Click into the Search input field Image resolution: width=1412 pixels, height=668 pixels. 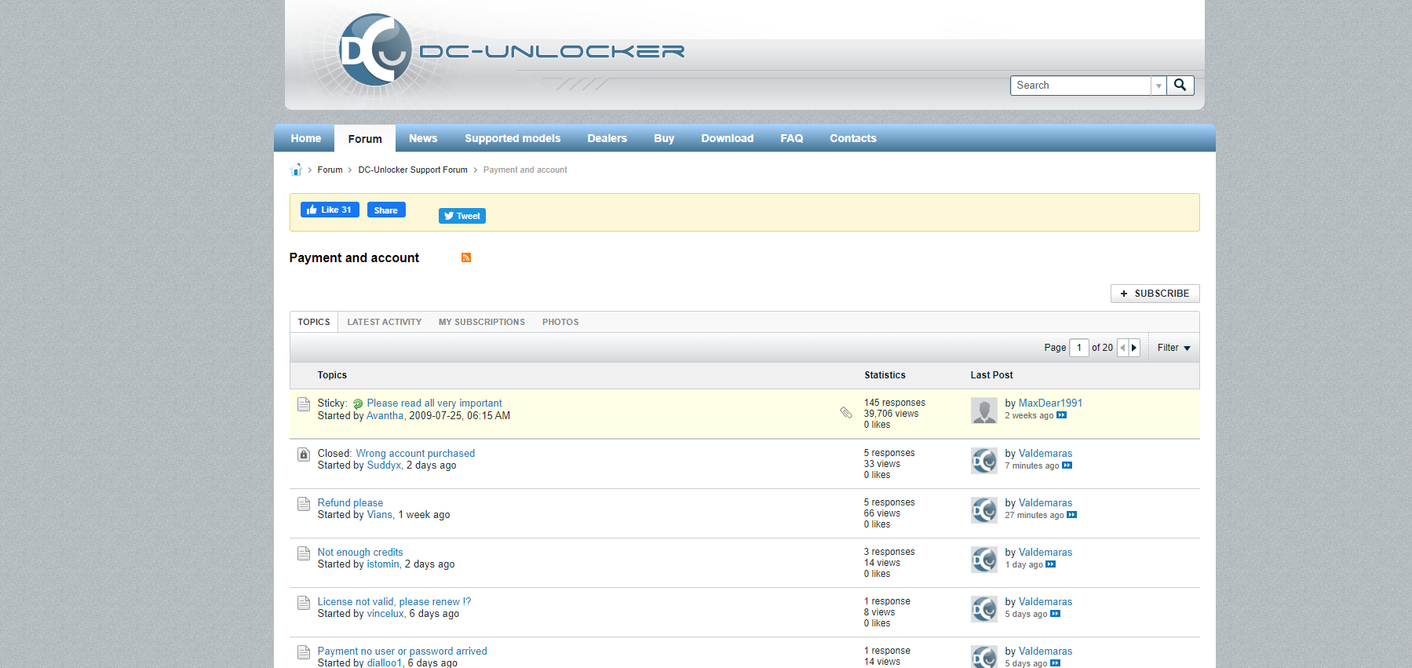tap(1081, 86)
